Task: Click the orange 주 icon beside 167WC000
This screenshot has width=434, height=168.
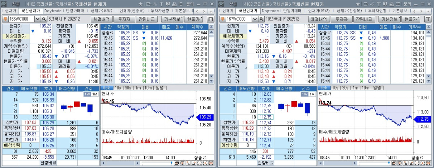Action: point(222,19)
